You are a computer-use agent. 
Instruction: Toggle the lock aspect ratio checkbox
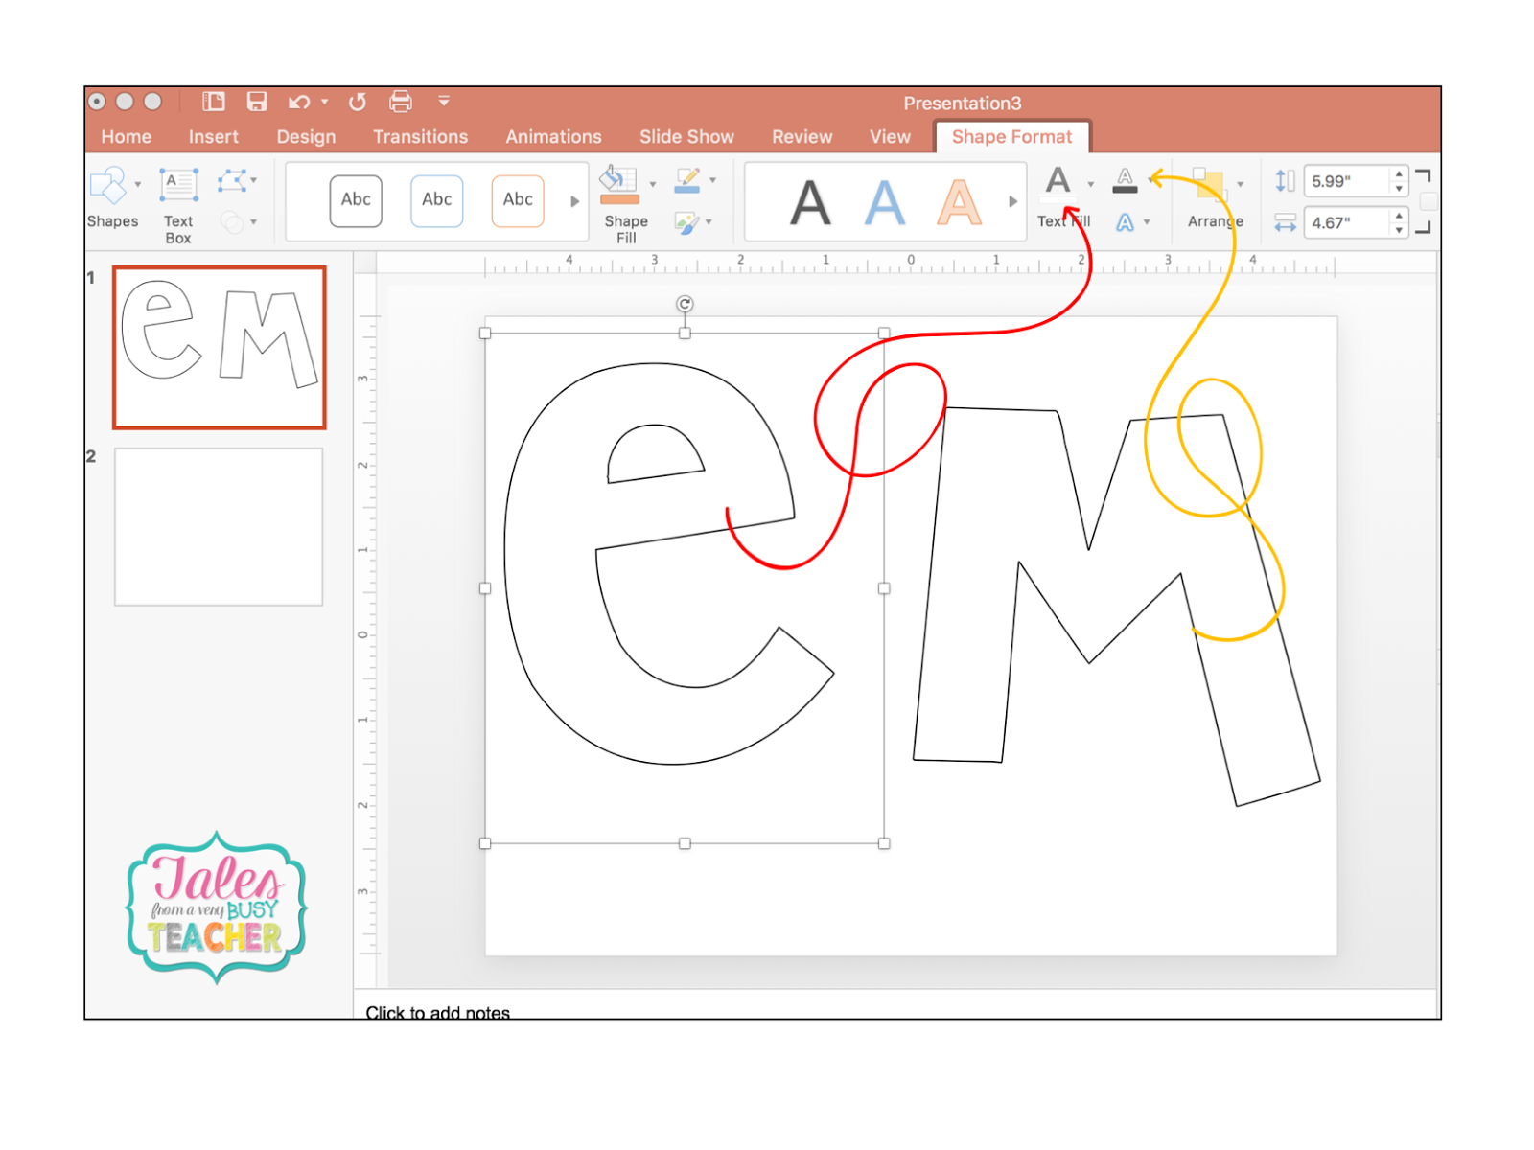tap(1429, 201)
